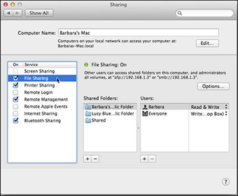Click the Show All button
The image size is (238, 196).
[39, 13]
